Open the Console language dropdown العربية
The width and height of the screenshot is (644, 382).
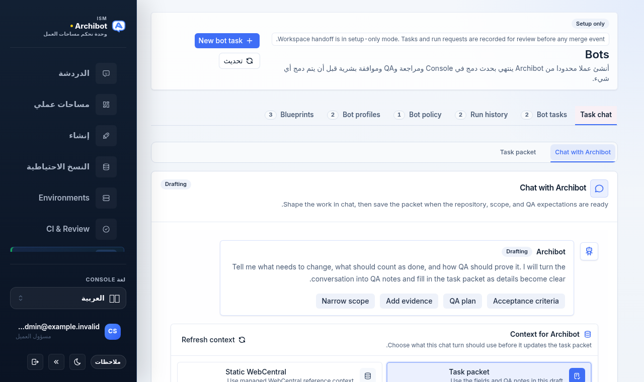point(68,298)
